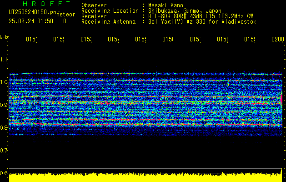Image resolution: width=286 pixels, height=182 pixels.
Task: Select the file name UT2509240150
Action: 32,12
